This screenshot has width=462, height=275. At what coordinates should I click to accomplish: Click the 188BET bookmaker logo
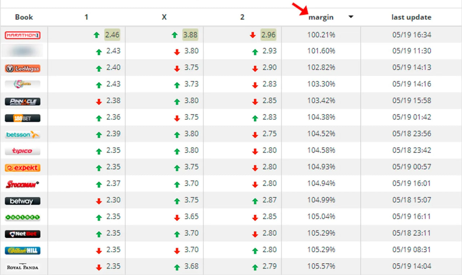click(x=22, y=118)
